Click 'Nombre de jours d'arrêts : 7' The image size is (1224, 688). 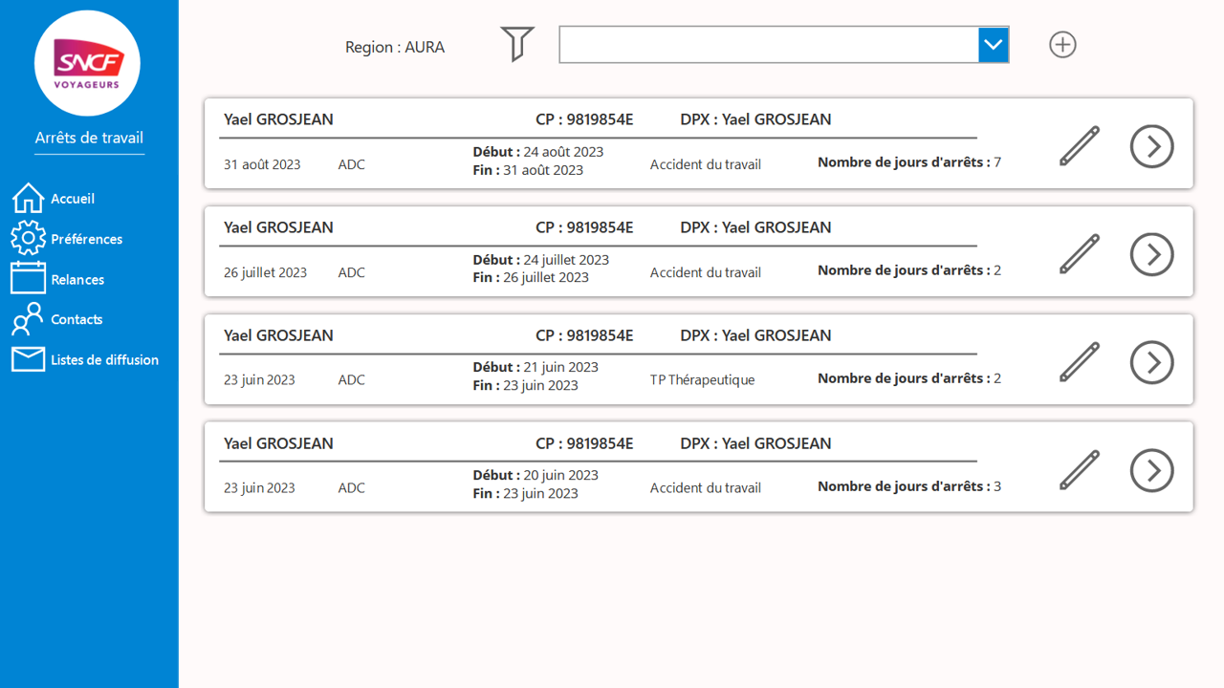coord(909,162)
